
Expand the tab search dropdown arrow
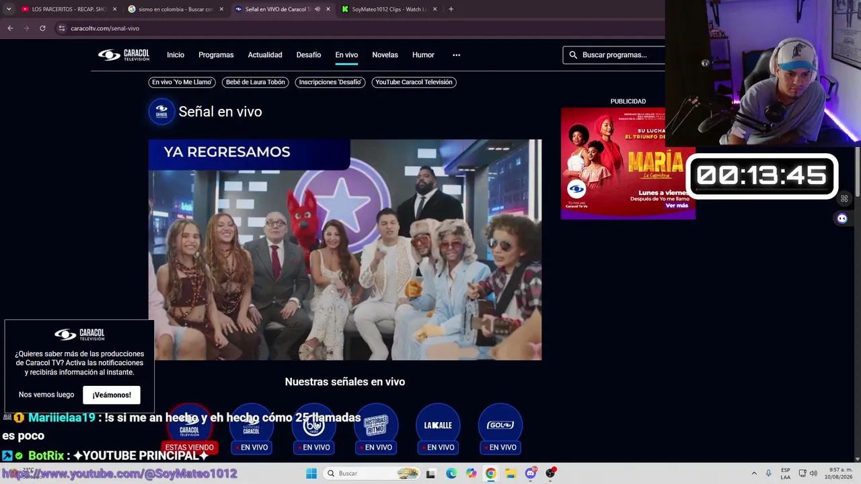[9, 9]
